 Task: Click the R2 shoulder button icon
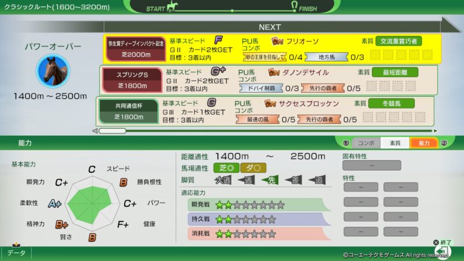pyautogui.click(x=444, y=143)
